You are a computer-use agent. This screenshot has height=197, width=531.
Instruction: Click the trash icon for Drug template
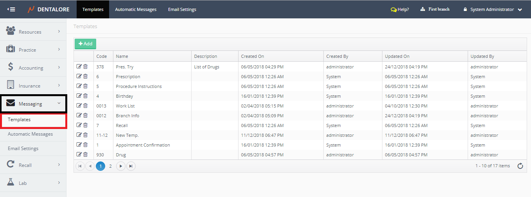tap(85, 154)
